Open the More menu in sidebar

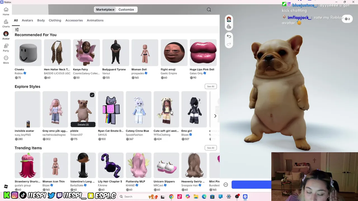pos(6,60)
